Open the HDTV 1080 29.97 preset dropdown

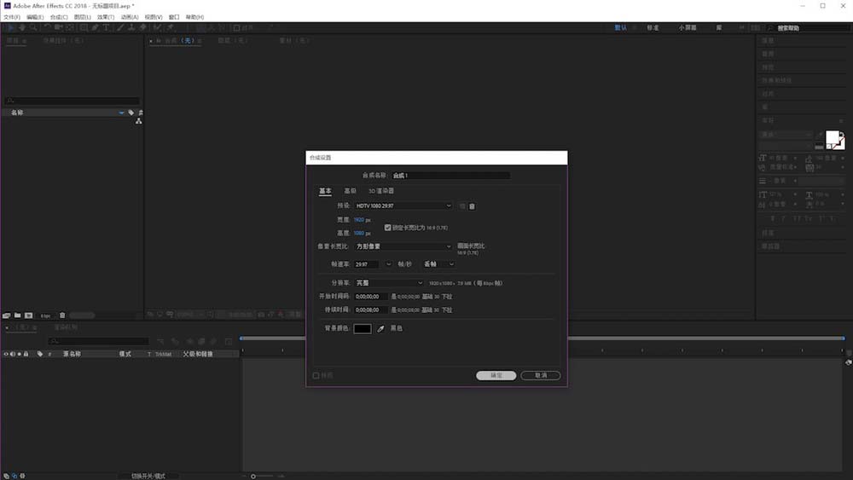point(403,206)
